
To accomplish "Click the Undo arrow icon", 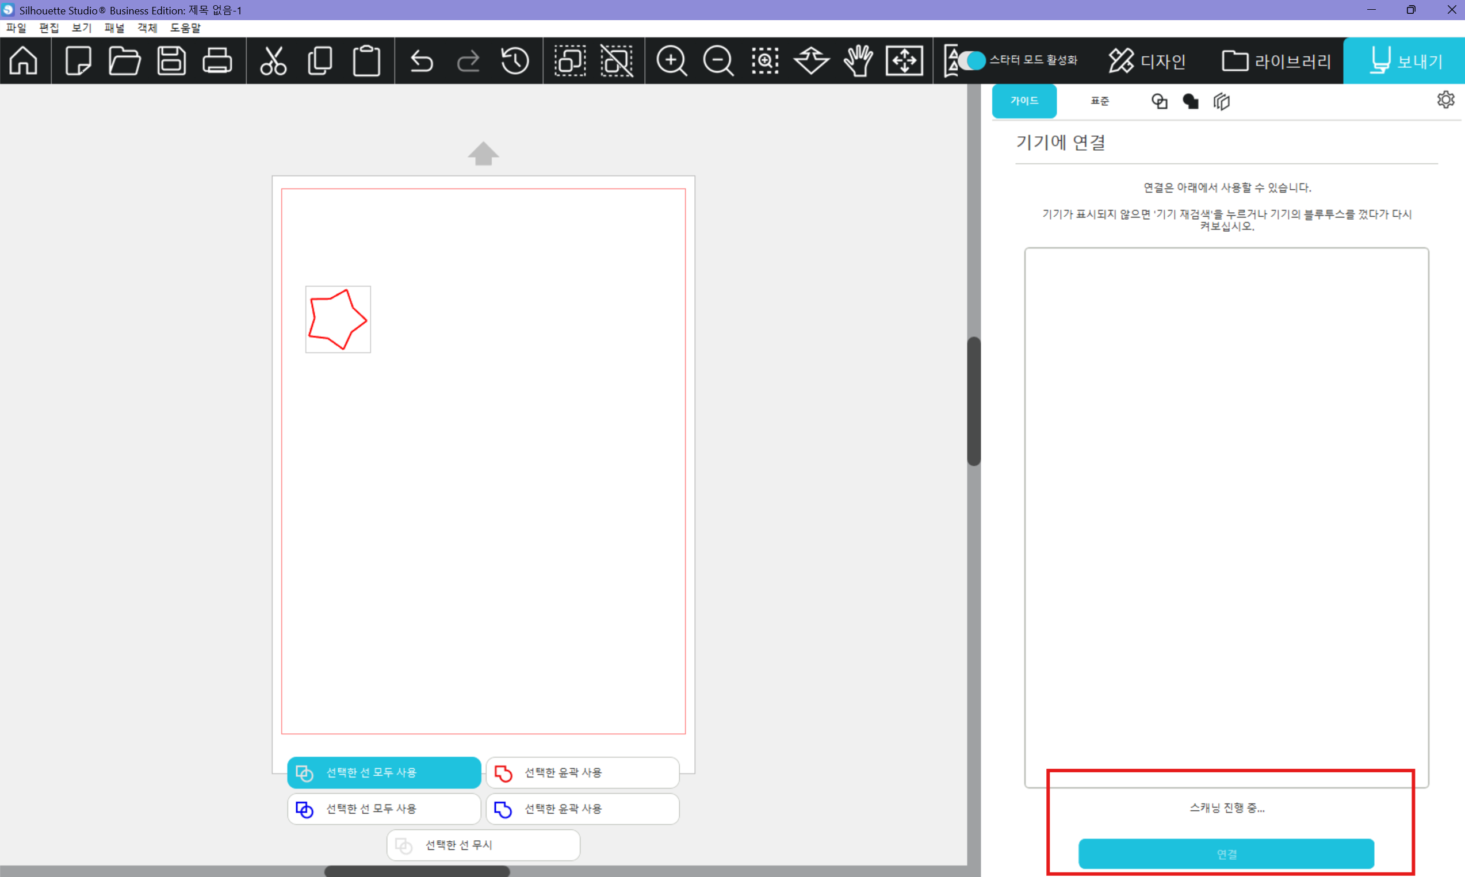I will (x=422, y=61).
